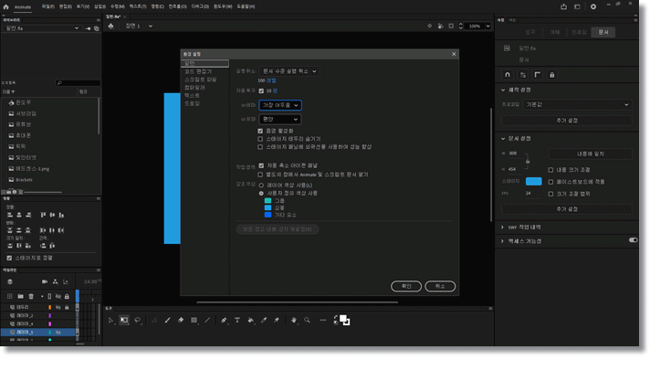Open the 장면 1 scene dropdown
Image resolution: width=650 pixels, height=371 pixels.
pos(139,26)
